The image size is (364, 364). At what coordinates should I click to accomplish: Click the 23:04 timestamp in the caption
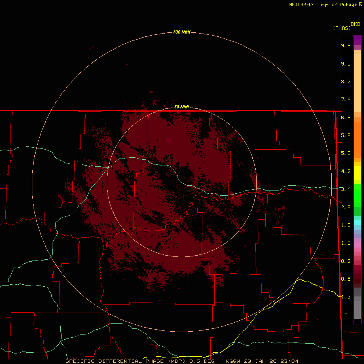[289, 361]
